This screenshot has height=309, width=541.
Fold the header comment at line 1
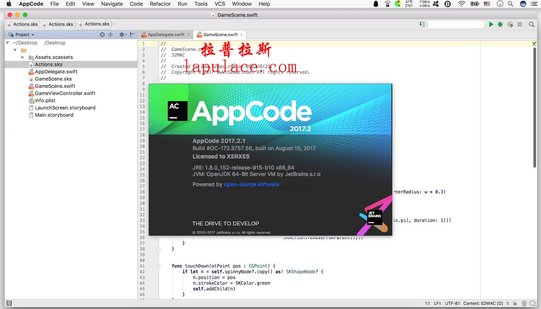coord(159,44)
